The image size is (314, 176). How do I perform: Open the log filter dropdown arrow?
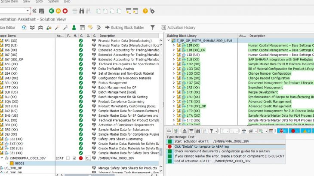click(x=216, y=131)
